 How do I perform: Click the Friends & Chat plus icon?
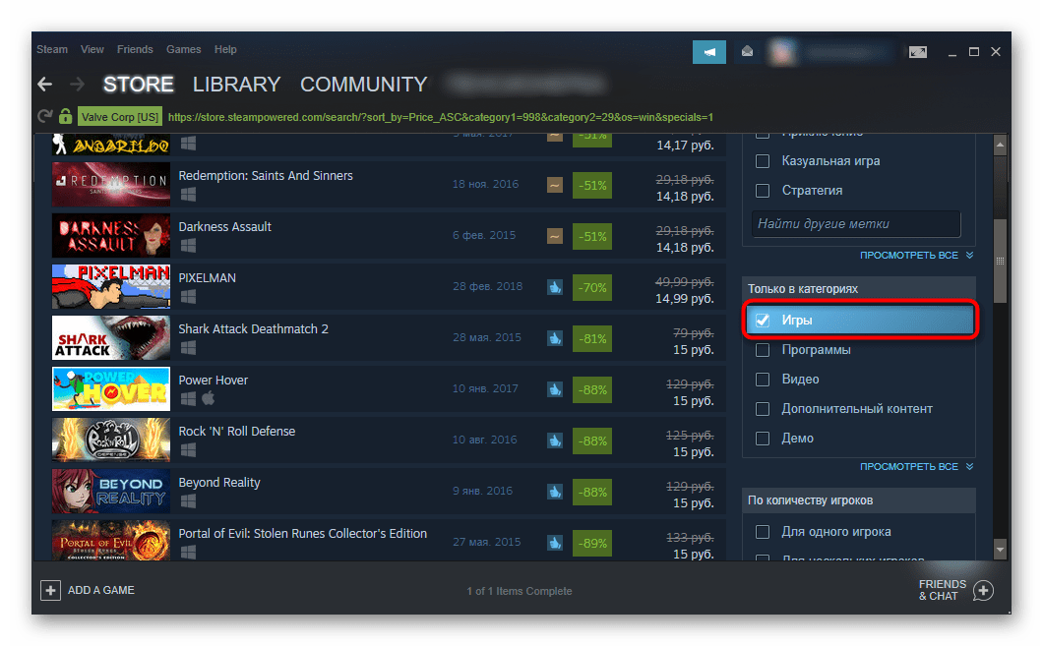point(983,590)
